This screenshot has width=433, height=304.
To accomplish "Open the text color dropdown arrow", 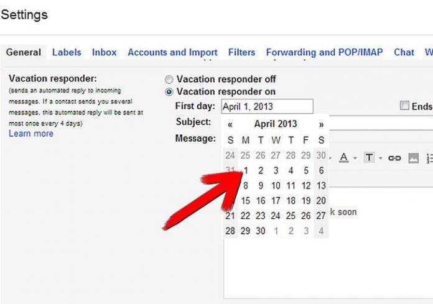I will (x=355, y=159).
